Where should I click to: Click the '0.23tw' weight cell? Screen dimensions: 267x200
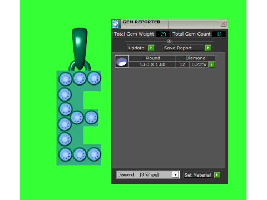pyautogui.click(x=199, y=64)
